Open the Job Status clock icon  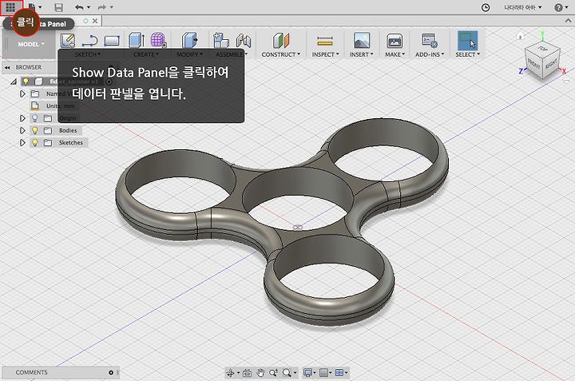tap(486, 7)
